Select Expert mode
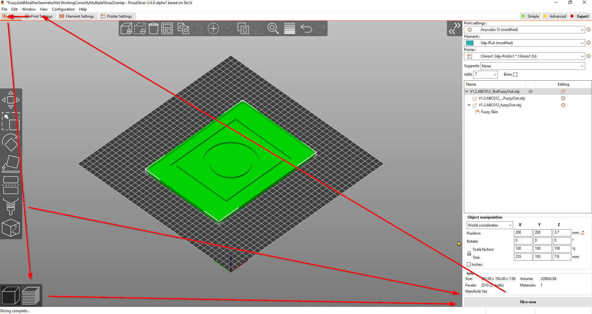The width and height of the screenshot is (592, 314). (580, 16)
